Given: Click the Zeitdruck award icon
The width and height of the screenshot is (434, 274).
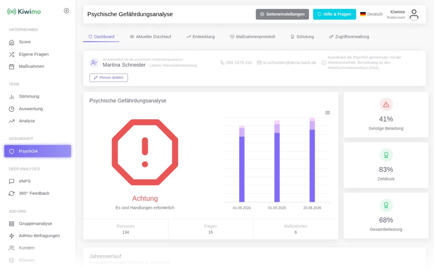Looking at the screenshot, I should [386, 155].
